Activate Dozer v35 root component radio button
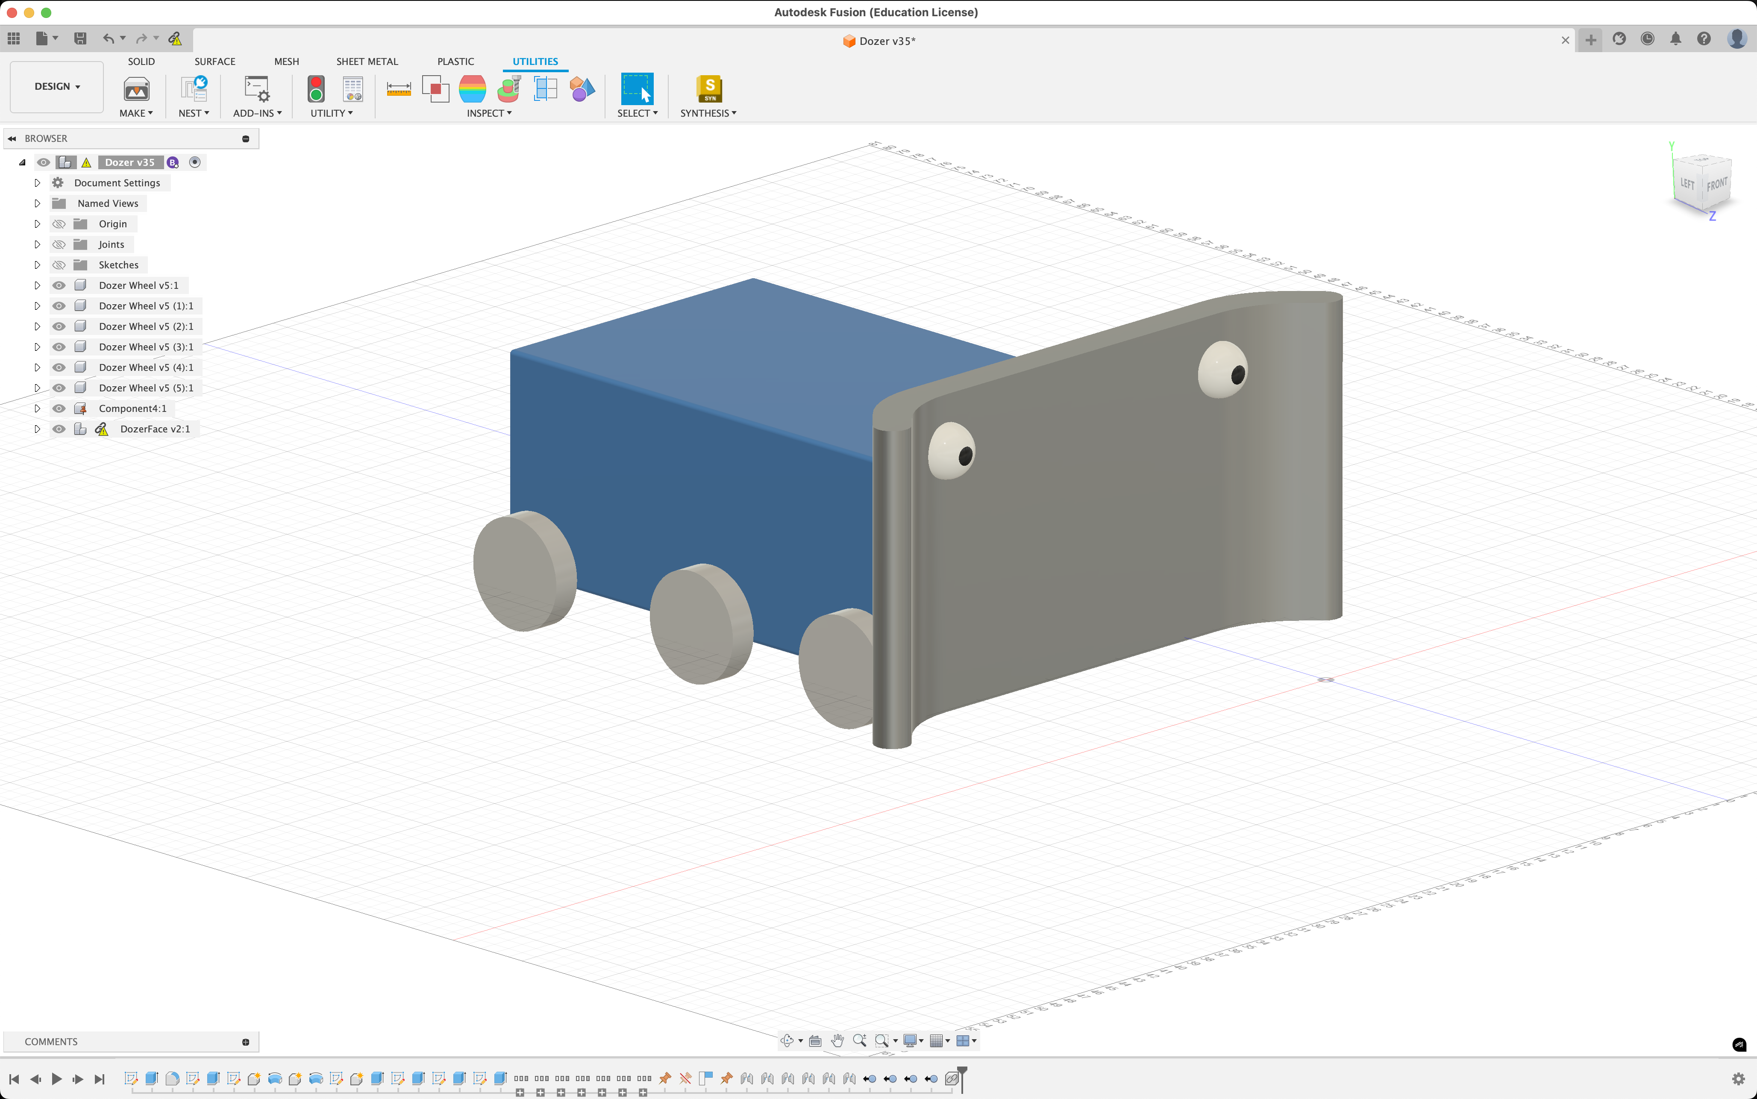The height and width of the screenshot is (1099, 1757). [195, 162]
